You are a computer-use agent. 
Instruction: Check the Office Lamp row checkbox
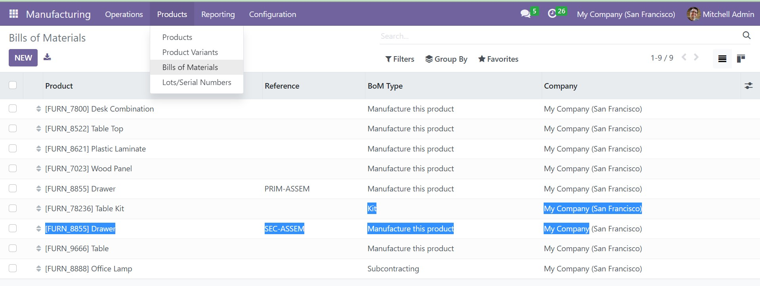click(13, 268)
